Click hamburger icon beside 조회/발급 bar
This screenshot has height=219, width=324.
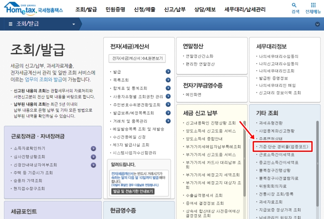(10, 24)
